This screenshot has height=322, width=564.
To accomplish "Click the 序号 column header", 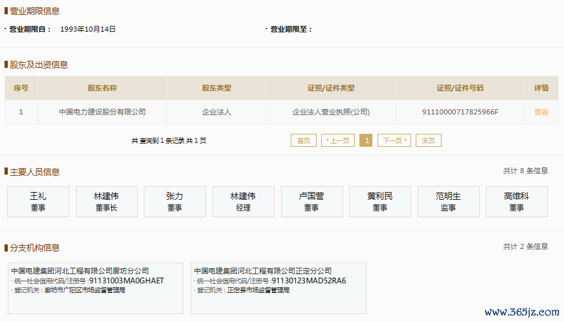I will [21, 88].
